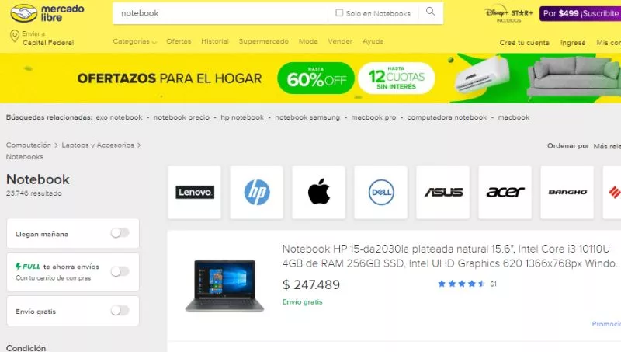Open the 'Ordenar por' sort dropdown

point(607,146)
